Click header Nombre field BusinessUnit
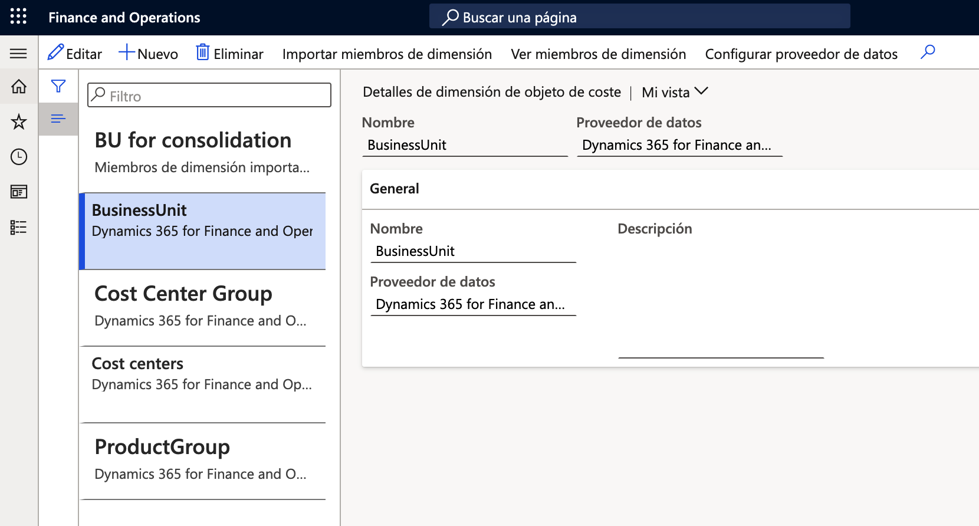The height and width of the screenshot is (526, 979). tap(465, 145)
